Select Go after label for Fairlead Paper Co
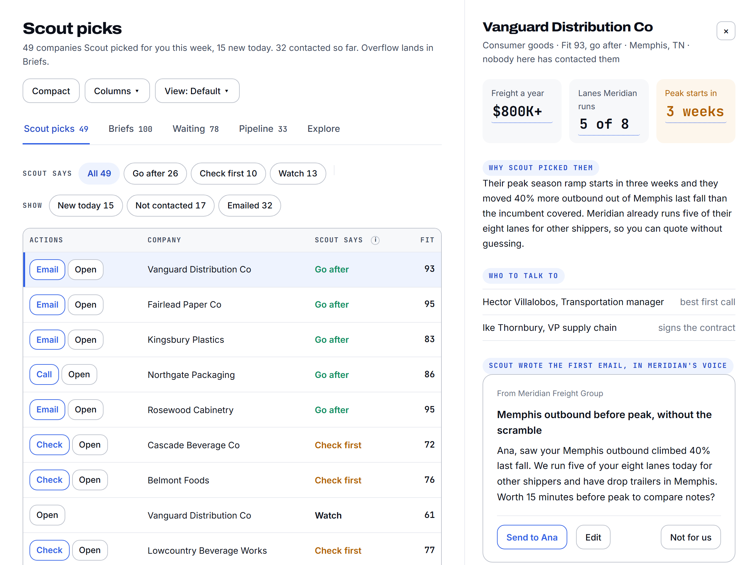The image size is (753, 565). (332, 304)
